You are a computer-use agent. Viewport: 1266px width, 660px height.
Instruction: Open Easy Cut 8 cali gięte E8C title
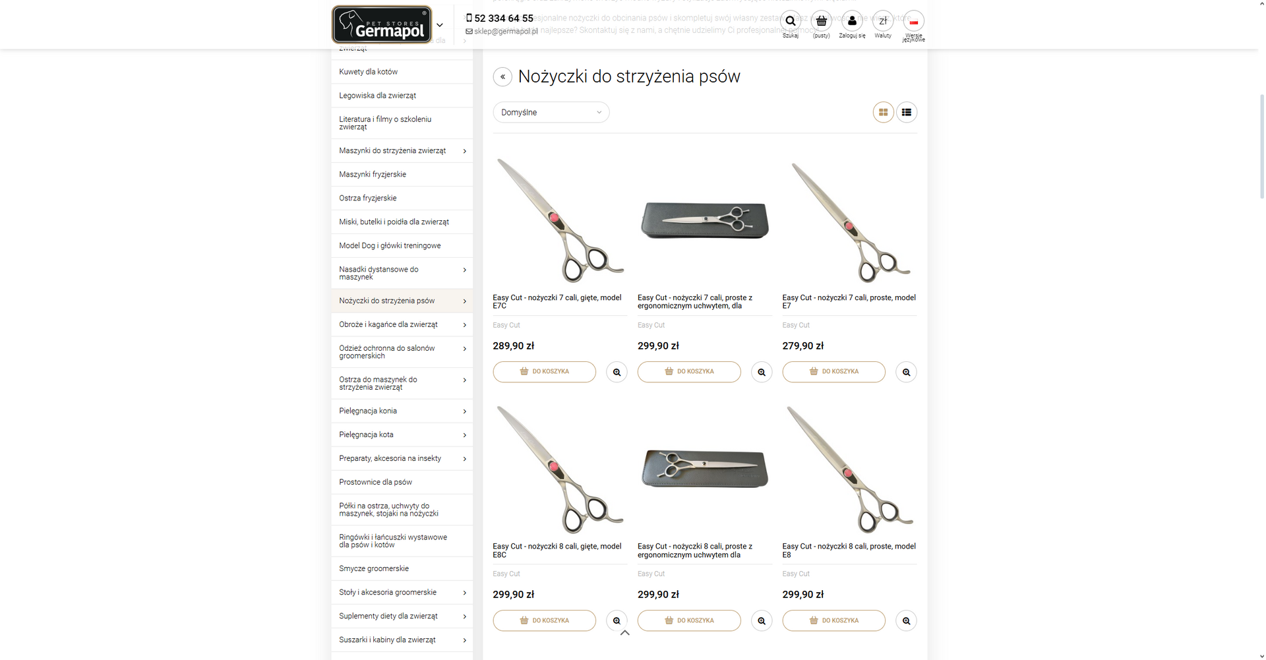(558, 551)
